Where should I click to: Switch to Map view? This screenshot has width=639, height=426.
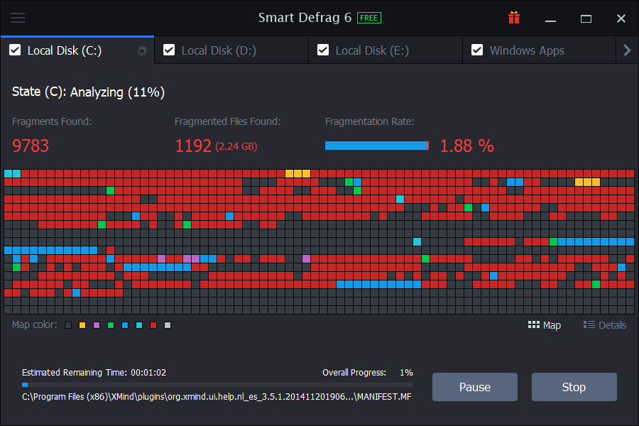click(545, 325)
